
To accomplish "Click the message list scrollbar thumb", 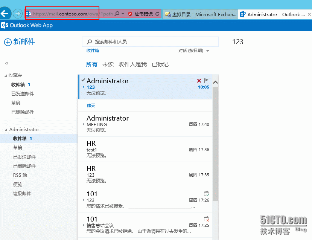I will coord(215,144).
